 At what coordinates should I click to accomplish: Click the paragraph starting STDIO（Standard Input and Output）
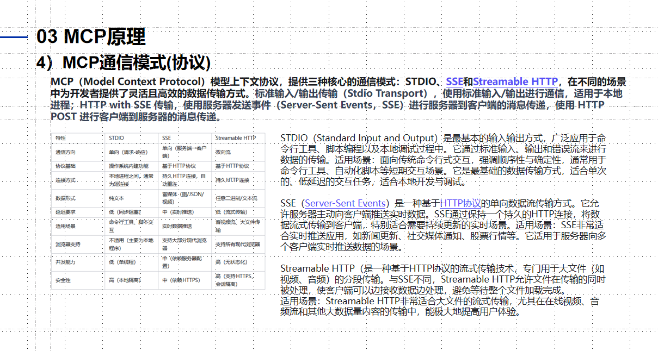coord(444,159)
